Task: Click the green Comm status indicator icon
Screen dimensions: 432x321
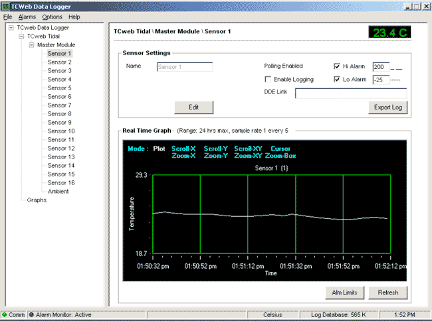Action: pyautogui.click(x=5, y=314)
